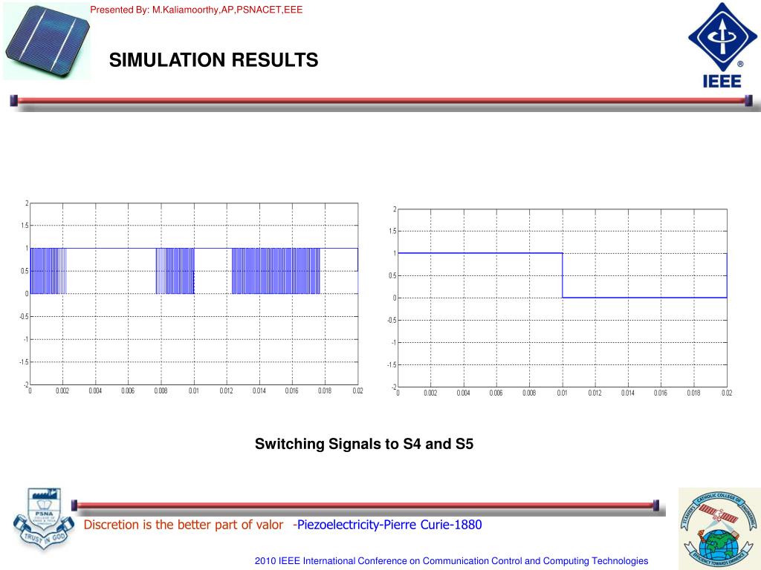Click the -1.5 y-axis label on right plot
Viewport: 761px width, 570px height.
(x=392, y=365)
